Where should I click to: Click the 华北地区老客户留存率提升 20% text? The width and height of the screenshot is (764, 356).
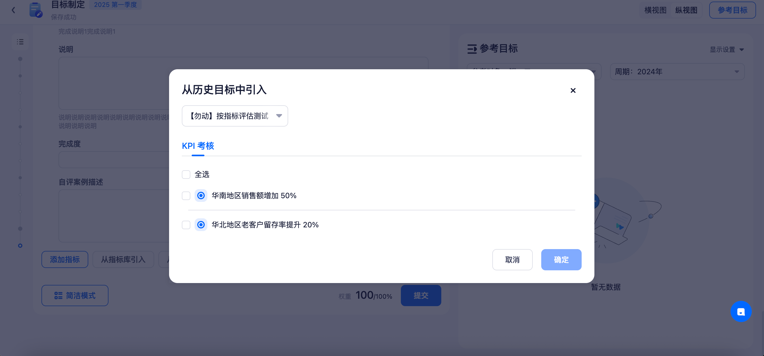click(265, 225)
